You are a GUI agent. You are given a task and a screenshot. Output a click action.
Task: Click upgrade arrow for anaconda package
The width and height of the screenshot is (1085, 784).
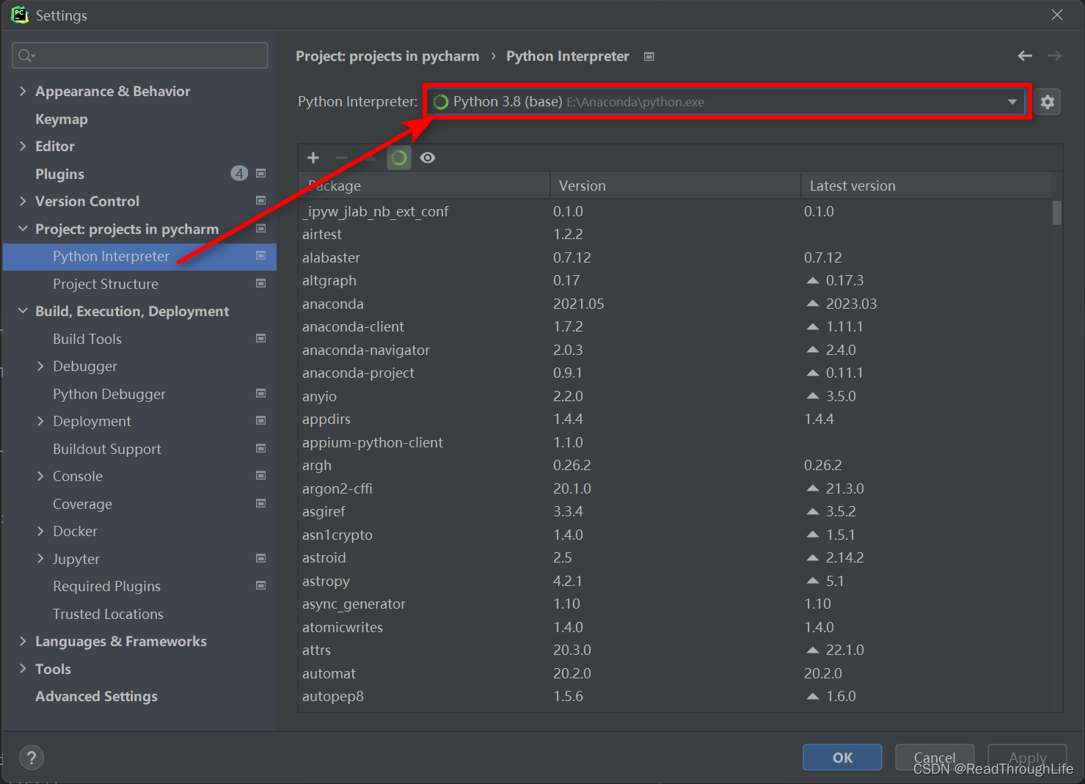pos(812,304)
